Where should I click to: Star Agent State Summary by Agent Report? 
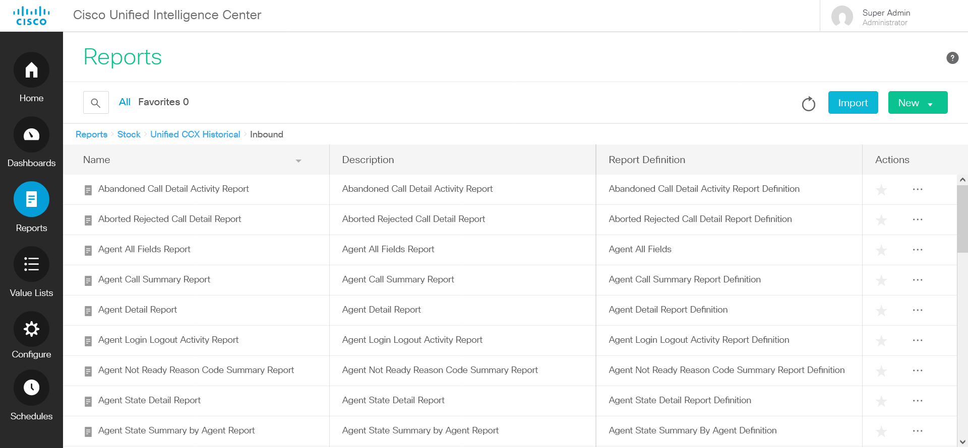point(881,431)
